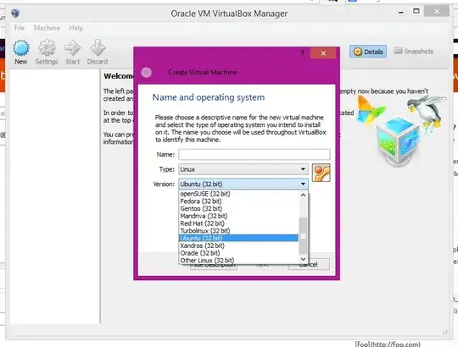Image resolution: width=458 pixels, height=347 pixels.
Task: Select highlighted Ubuntu (32 bit) list entry
Action: tap(239, 239)
